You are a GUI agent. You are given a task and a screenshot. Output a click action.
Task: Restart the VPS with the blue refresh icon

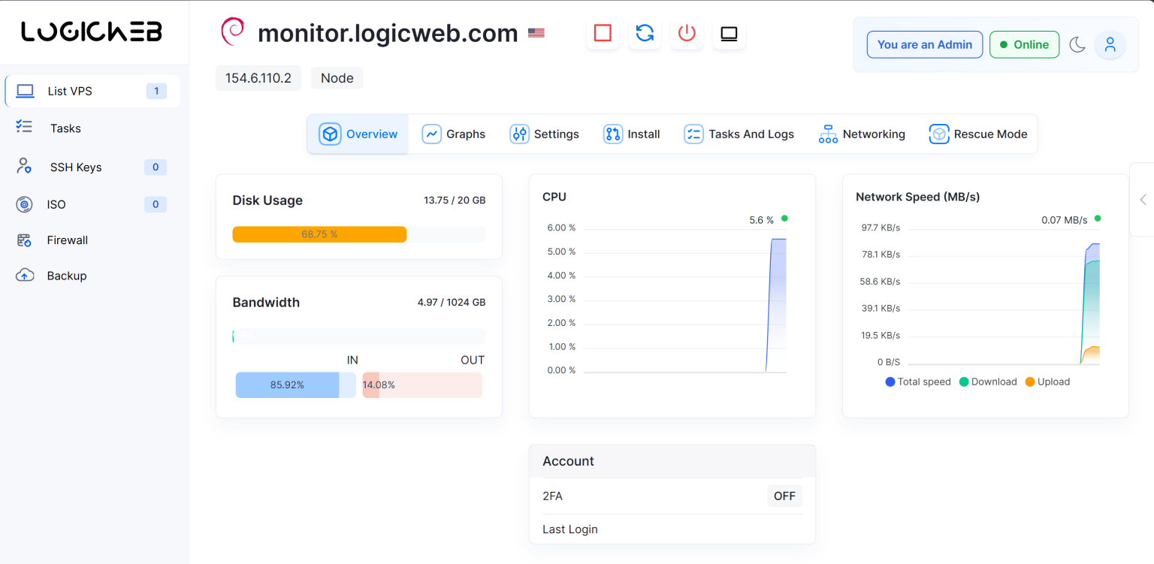(645, 32)
